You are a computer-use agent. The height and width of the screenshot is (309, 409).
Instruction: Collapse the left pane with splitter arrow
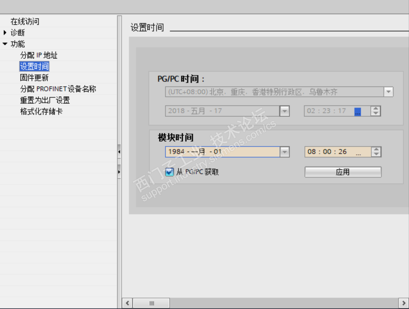point(119,152)
